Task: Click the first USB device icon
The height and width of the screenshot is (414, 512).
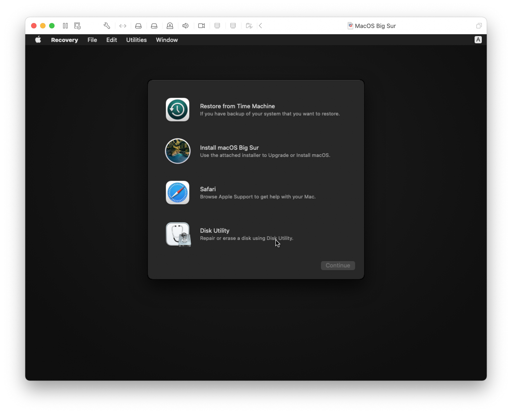Action: coord(217,26)
